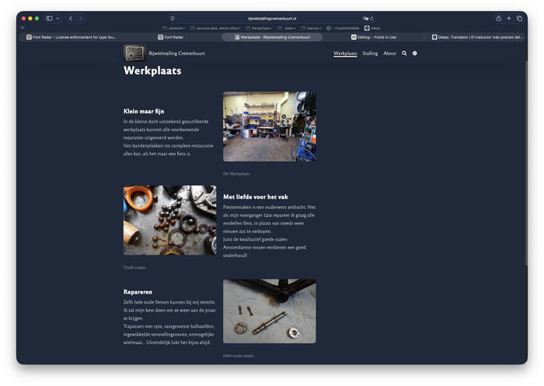
Task: Expand the recursos para...estros niños bookmarks folder
Action: pyautogui.click(x=215, y=28)
